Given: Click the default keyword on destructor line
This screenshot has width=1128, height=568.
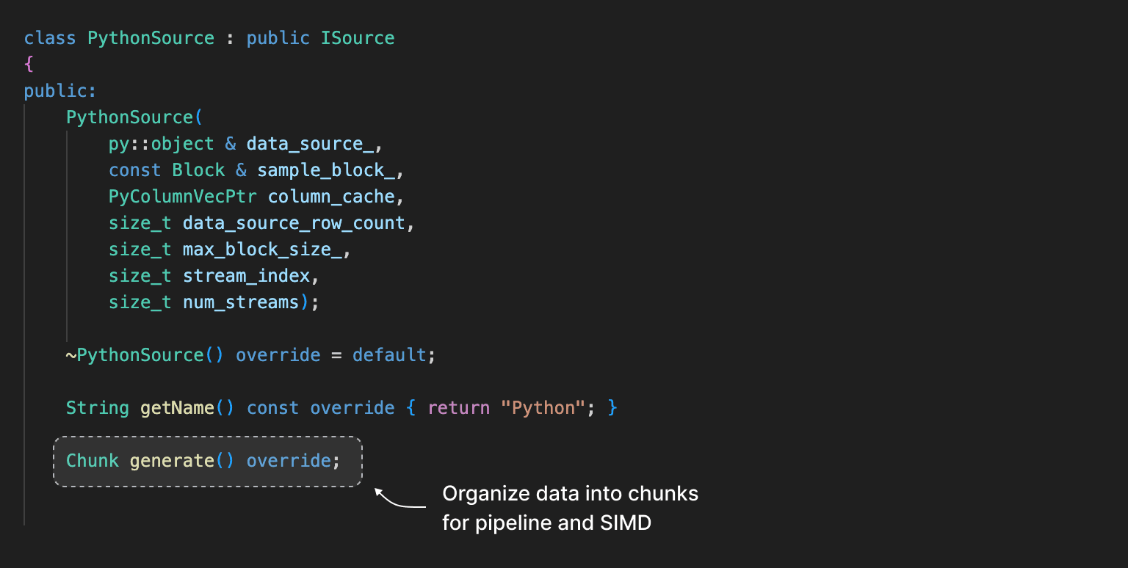Looking at the screenshot, I should pos(389,355).
